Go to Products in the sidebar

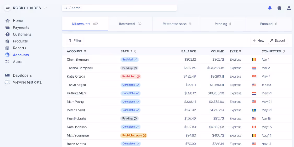tap(20, 41)
